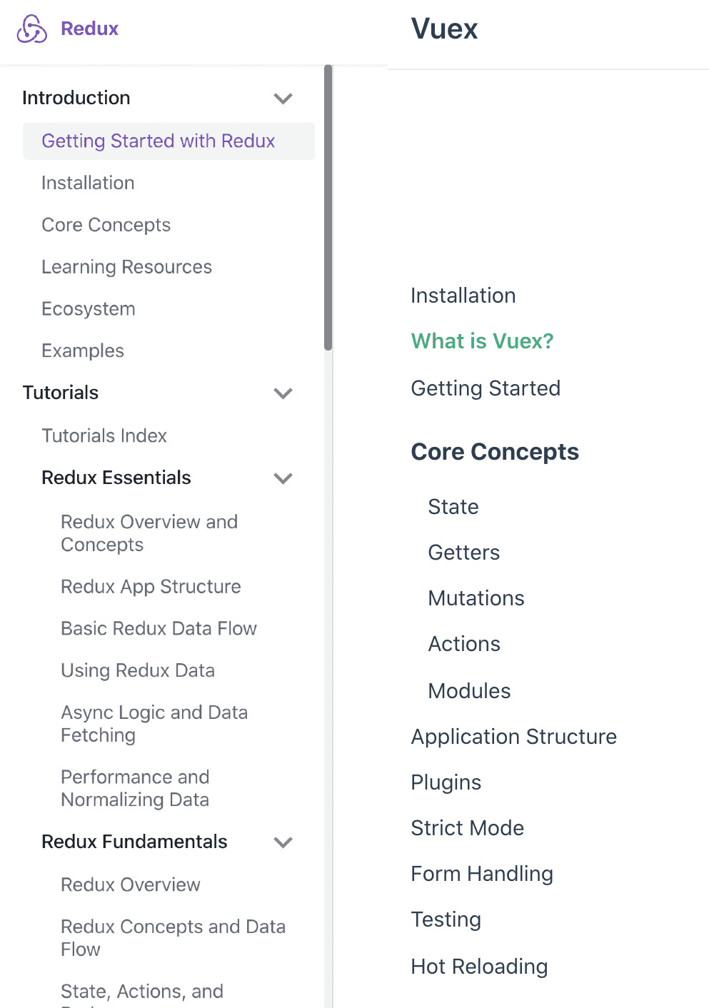Select Learning Resources in sidebar

(x=126, y=267)
